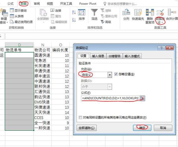Screen dimensions: 178x147
Task: Click the 数据验证 icon
Action: pyautogui.click(x=160, y=12)
